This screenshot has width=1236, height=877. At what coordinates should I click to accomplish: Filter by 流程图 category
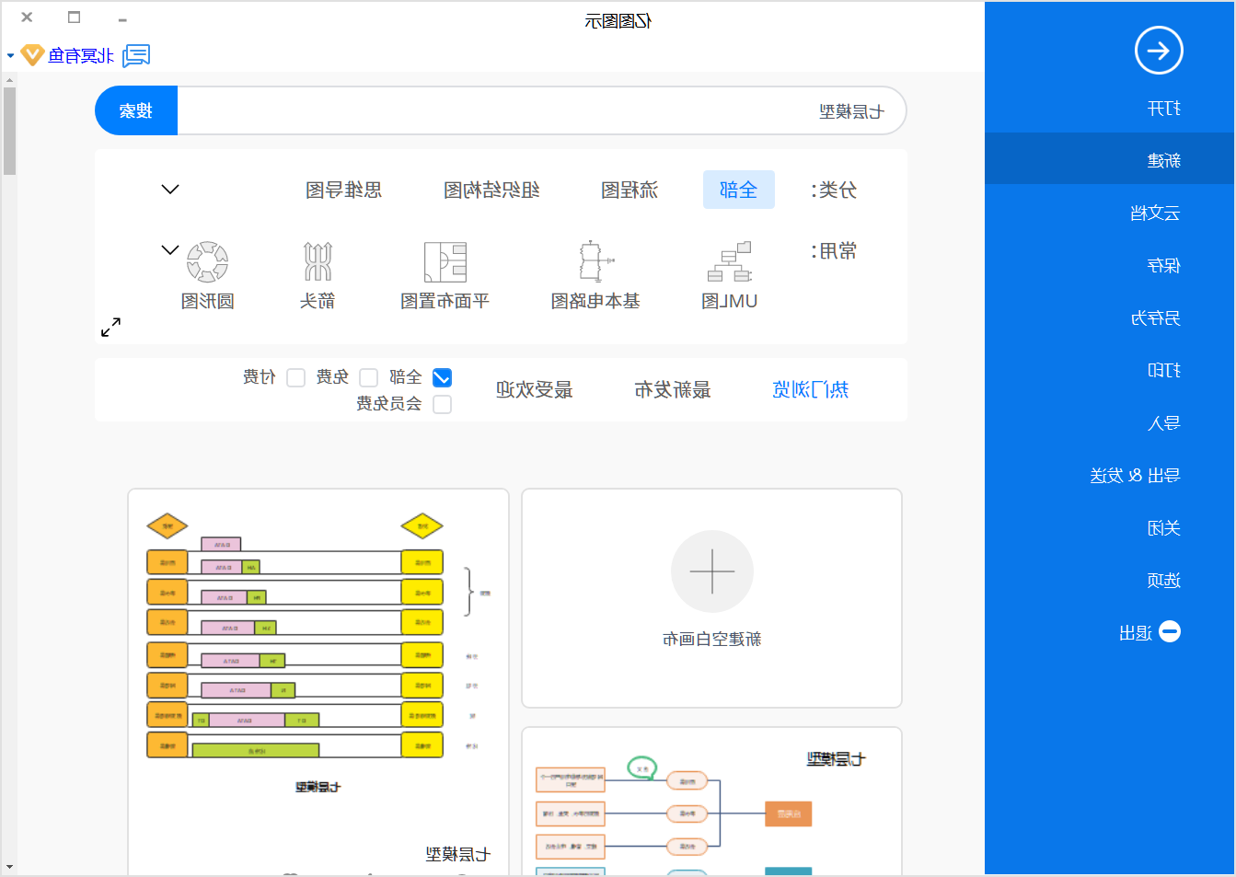(x=630, y=190)
